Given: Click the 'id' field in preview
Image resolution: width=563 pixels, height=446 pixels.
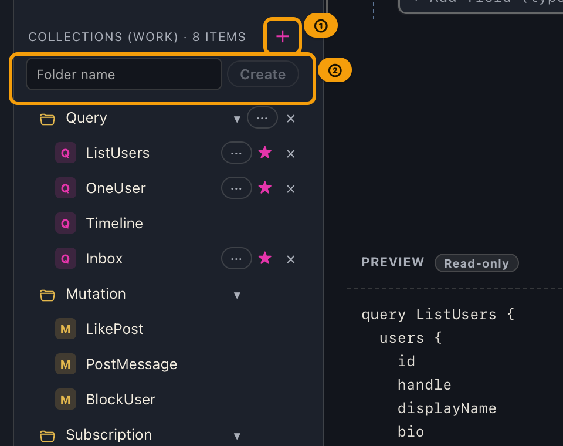Looking at the screenshot, I should coord(406,361).
